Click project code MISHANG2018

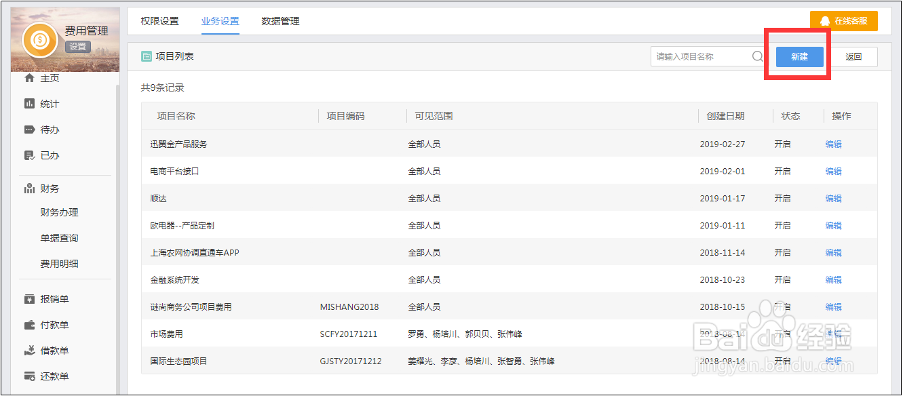click(x=349, y=307)
